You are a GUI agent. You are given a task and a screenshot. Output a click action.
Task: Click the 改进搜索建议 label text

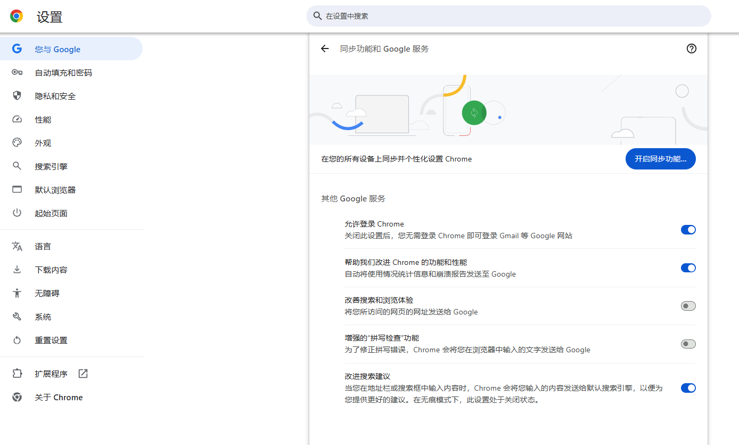tap(367, 376)
